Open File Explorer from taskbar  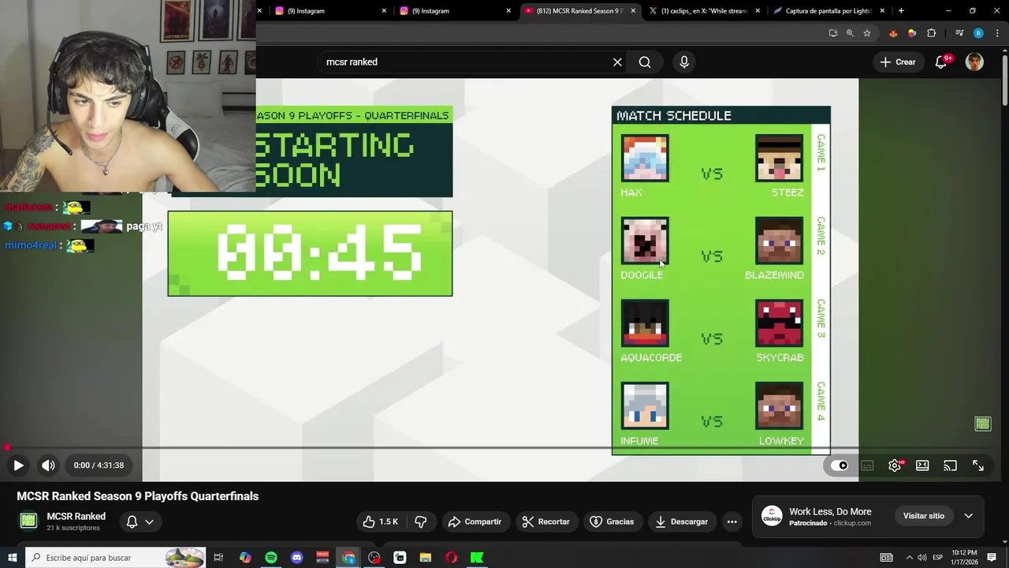point(426,558)
